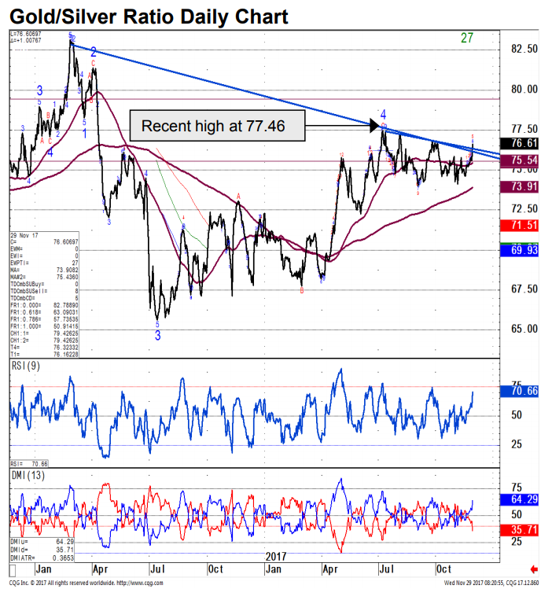Click the C= 76.60697 close value row
The height and width of the screenshot is (600, 552).
pos(44,242)
